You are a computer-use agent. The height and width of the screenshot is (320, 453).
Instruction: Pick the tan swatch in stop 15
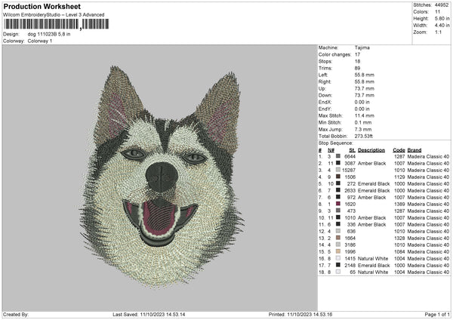(x=338, y=251)
